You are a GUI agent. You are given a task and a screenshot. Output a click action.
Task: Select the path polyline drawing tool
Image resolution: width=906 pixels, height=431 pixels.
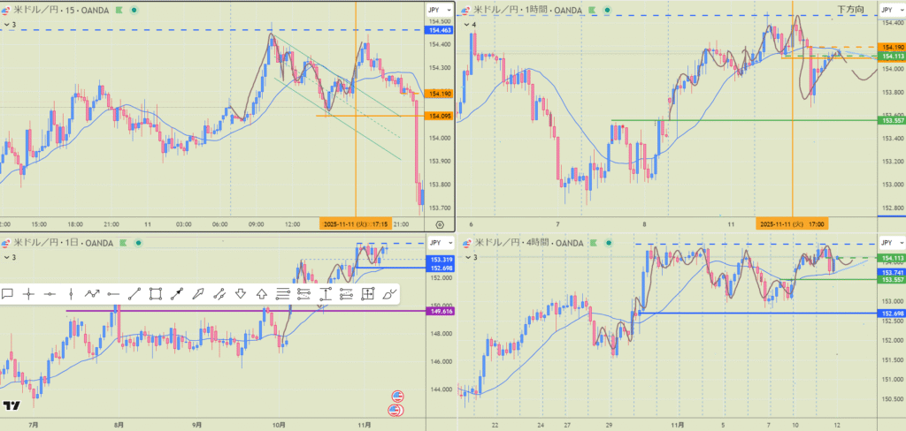pos(92,294)
